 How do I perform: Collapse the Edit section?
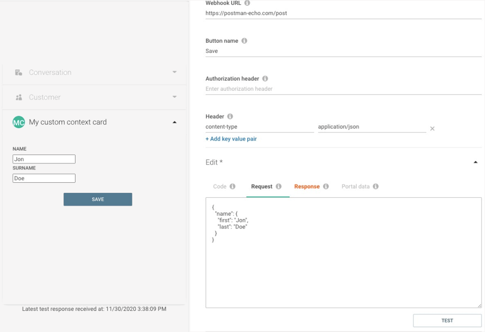[x=475, y=162]
